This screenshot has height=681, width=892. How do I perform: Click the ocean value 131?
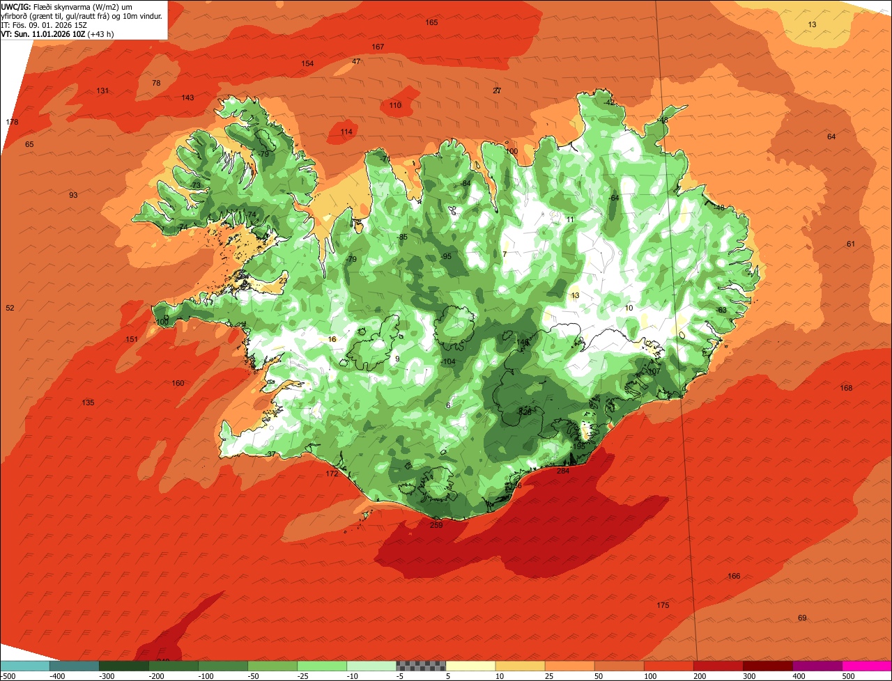point(102,91)
